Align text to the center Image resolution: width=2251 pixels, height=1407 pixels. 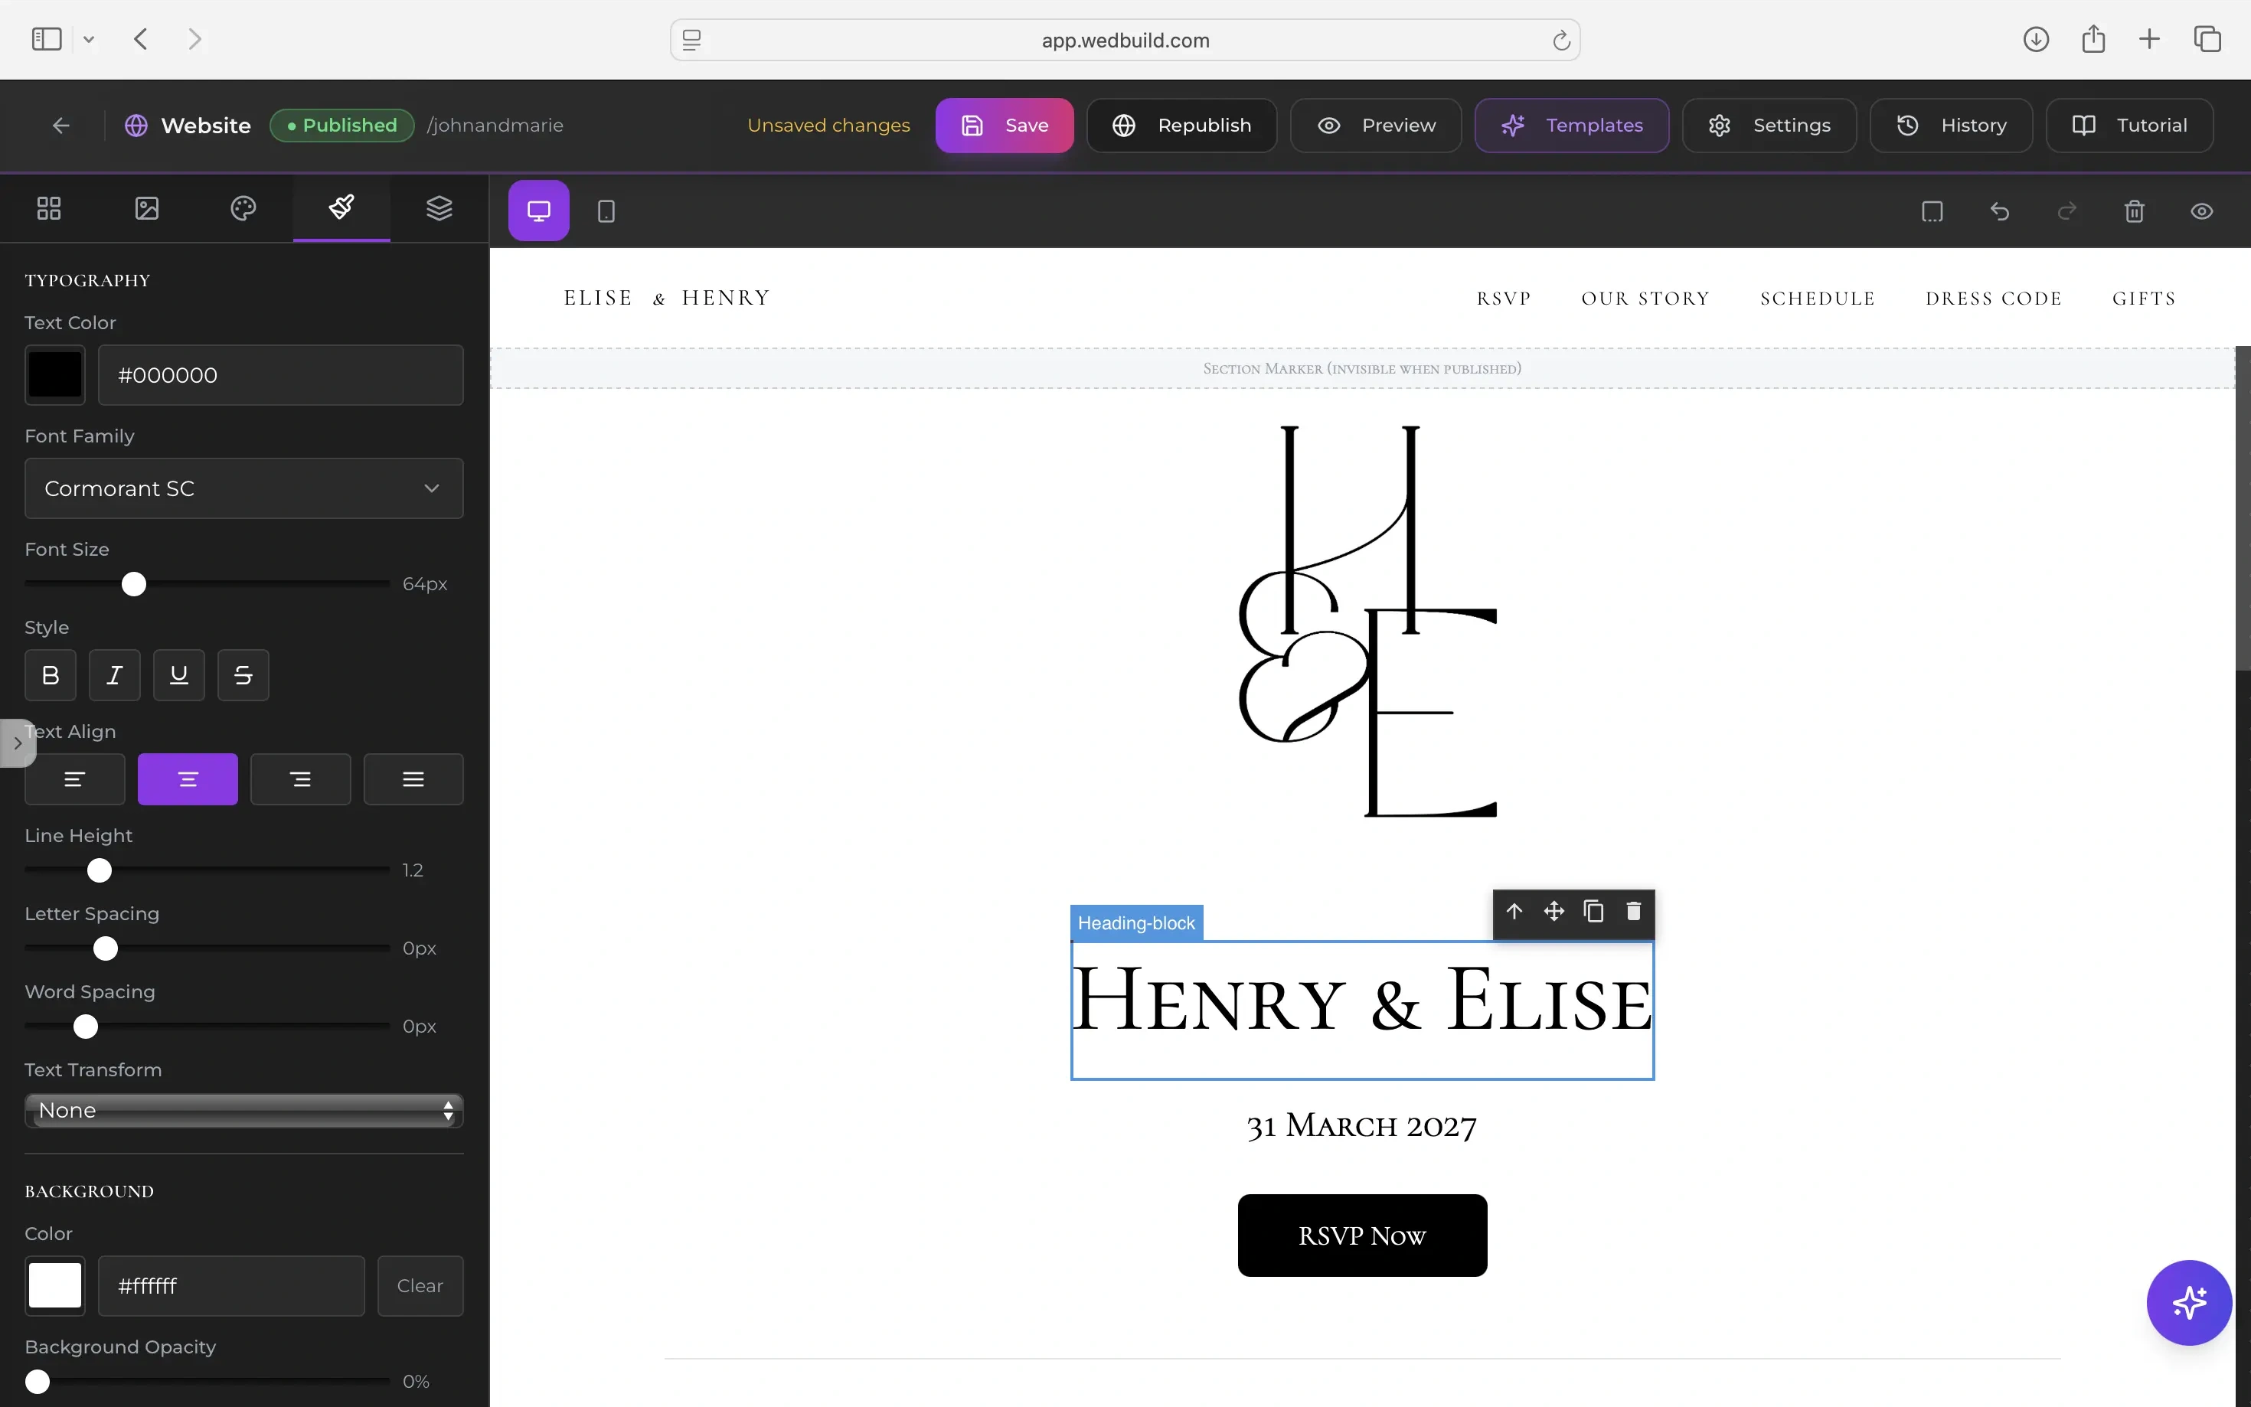[188, 779]
